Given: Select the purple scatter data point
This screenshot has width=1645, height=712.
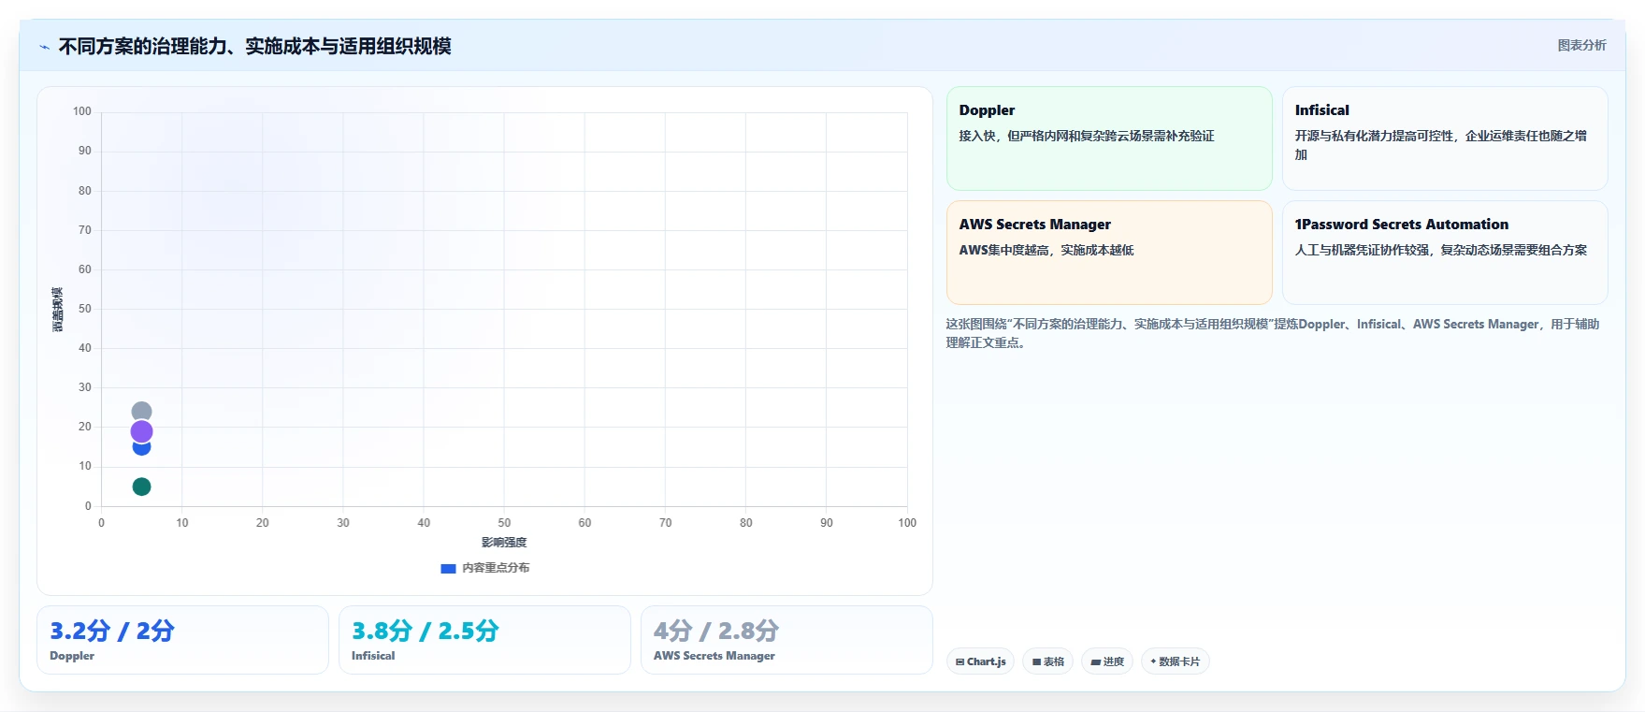Looking at the screenshot, I should (x=141, y=431).
